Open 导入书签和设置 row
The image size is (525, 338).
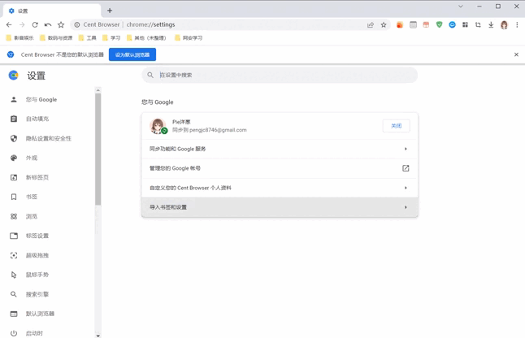pyautogui.click(x=280, y=207)
